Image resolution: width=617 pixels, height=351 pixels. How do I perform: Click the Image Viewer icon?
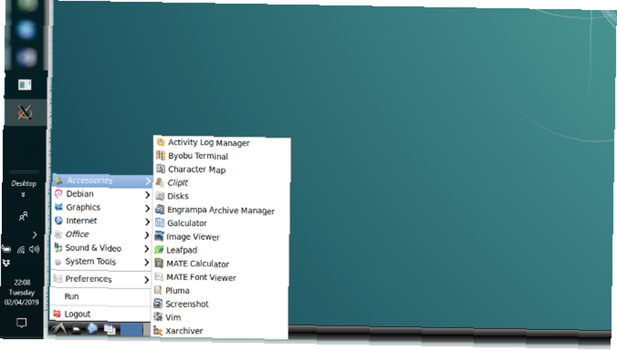[159, 236]
